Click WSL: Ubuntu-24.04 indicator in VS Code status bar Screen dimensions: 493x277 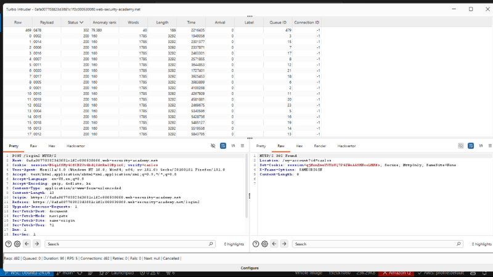27,273
